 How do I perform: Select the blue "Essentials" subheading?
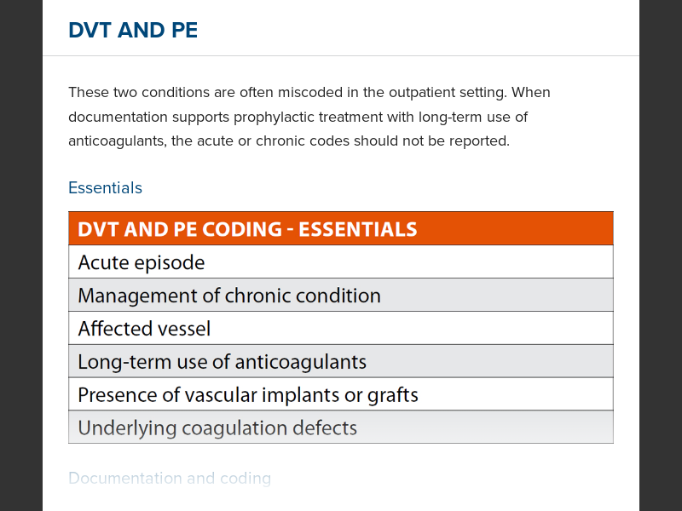click(x=105, y=188)
